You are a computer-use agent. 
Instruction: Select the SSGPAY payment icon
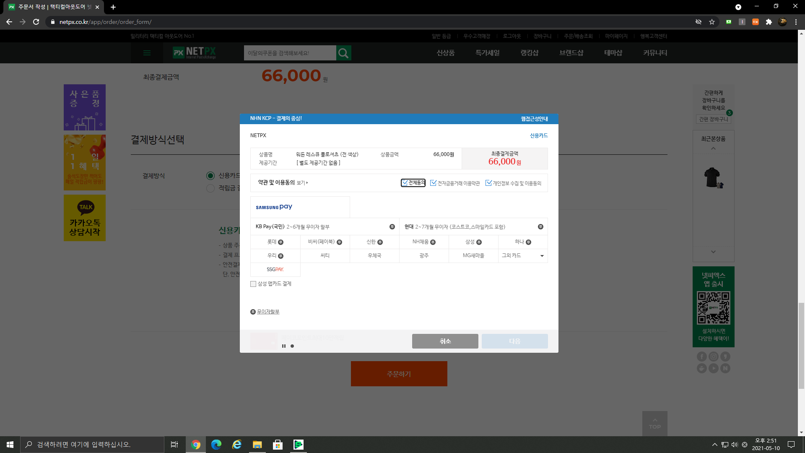click(275, 269)
